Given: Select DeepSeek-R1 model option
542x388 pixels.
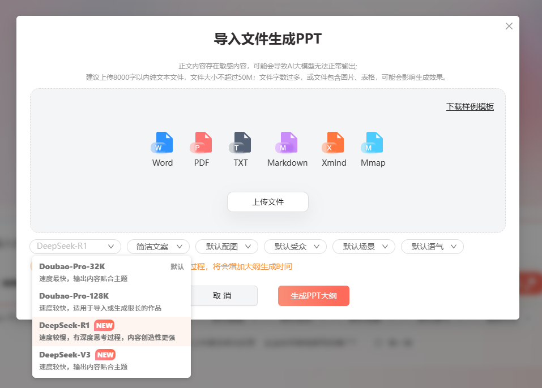Looking at the screenshot, I should pyautogui.click(x=112, y=331).
